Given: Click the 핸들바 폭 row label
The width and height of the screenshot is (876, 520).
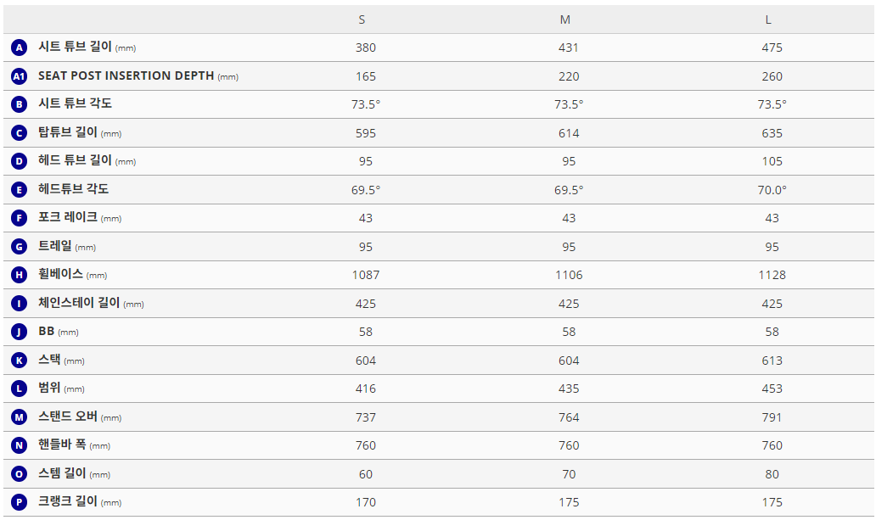Looking at the screenshot, I should [x=62, y=445].
